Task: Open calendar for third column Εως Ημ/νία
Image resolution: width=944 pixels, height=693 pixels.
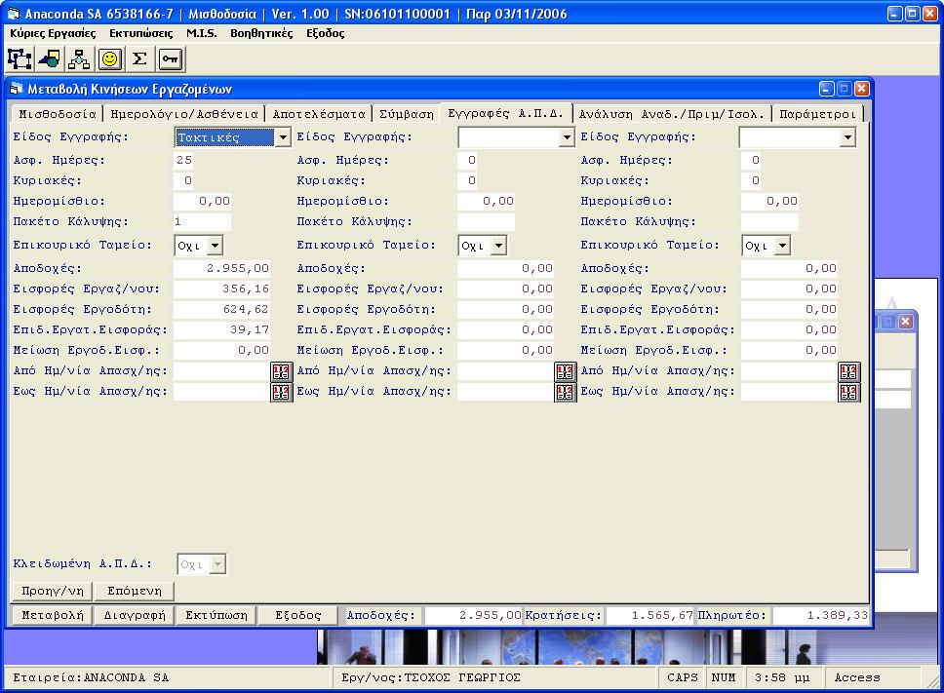Action: (848, 392)
